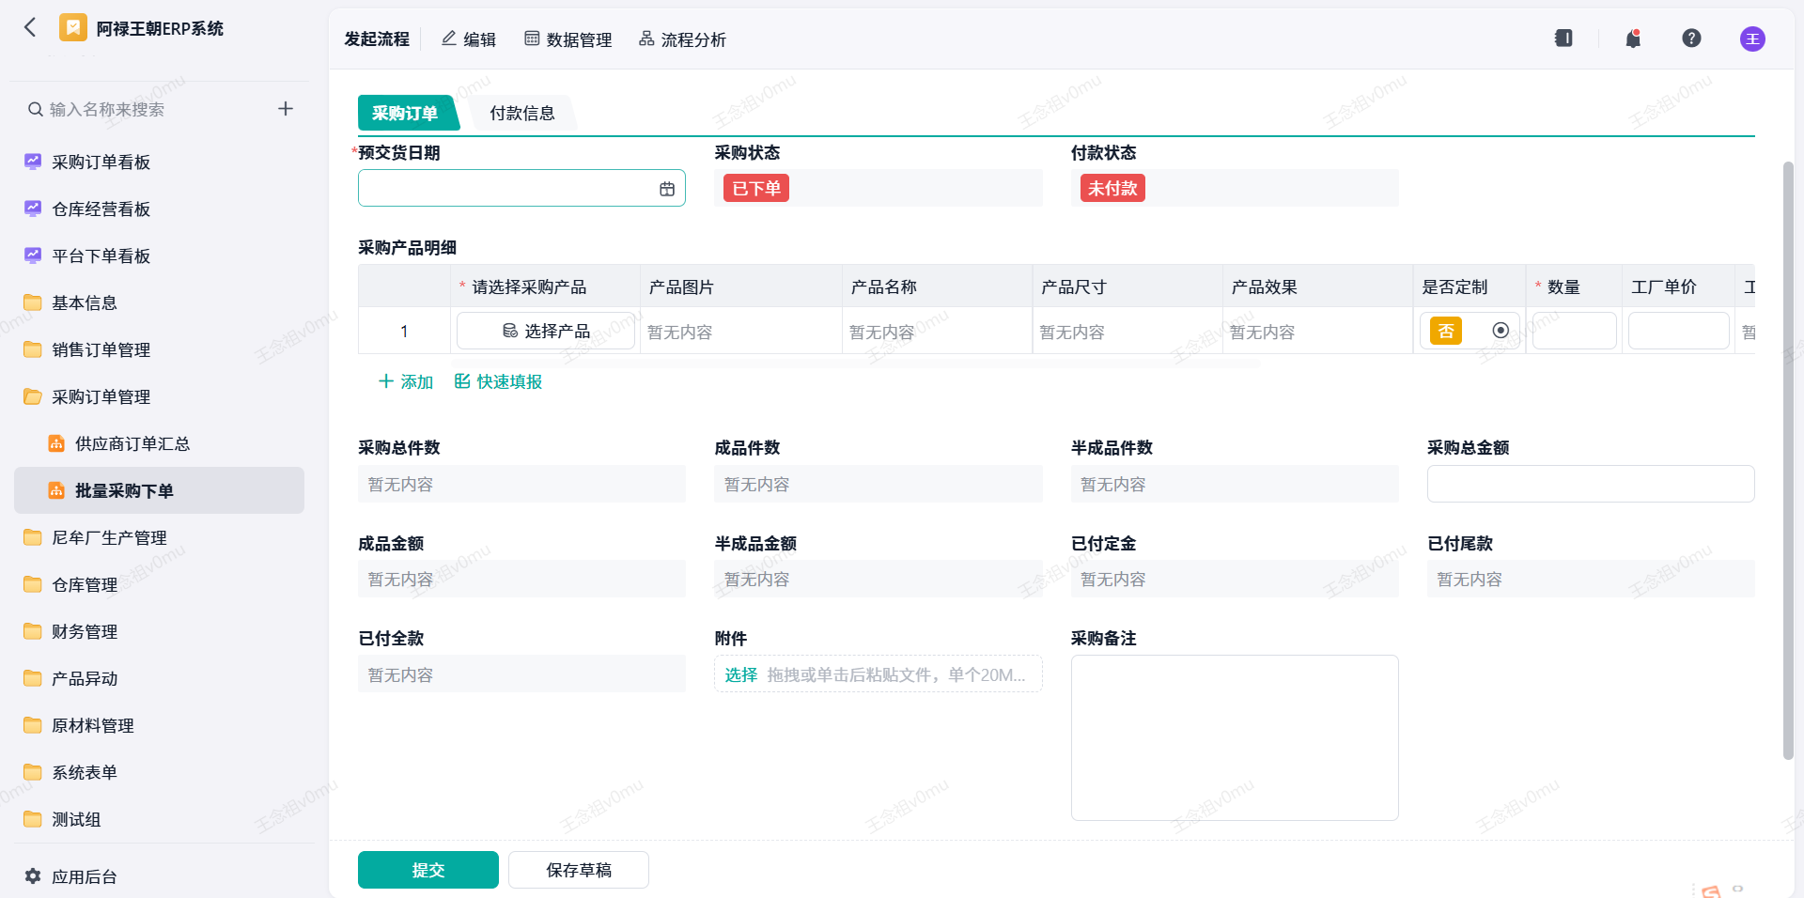This screenshot has width=1804, height=898.
Task: Open the 发起流程 menu item
Action: click(377, 39)
